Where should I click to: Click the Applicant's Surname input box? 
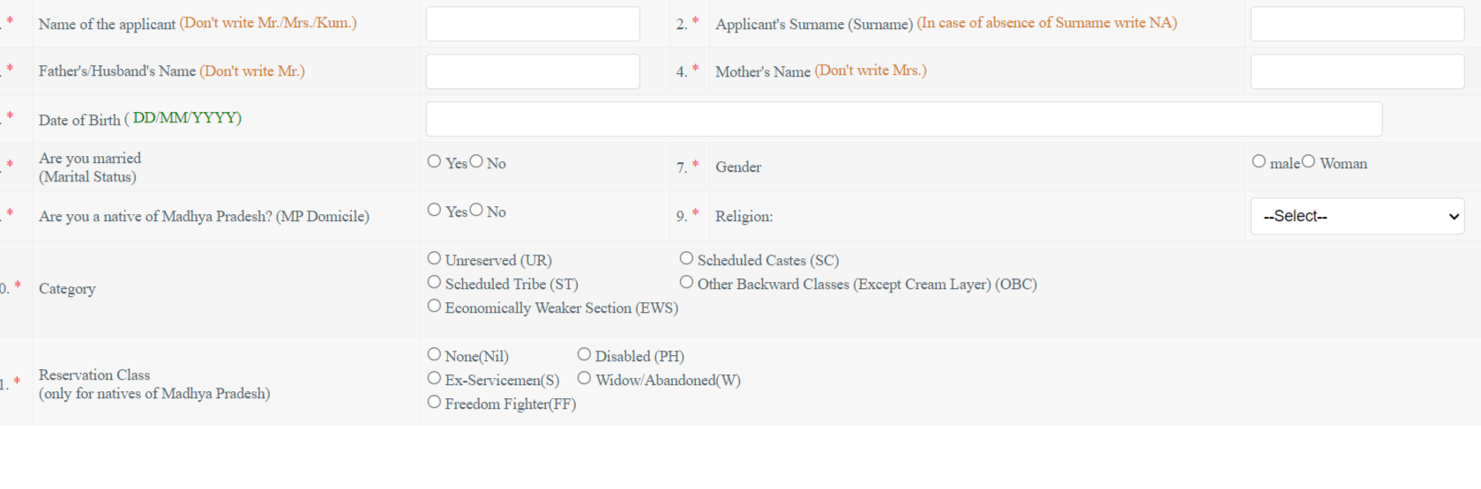(x=1357, y=24)
